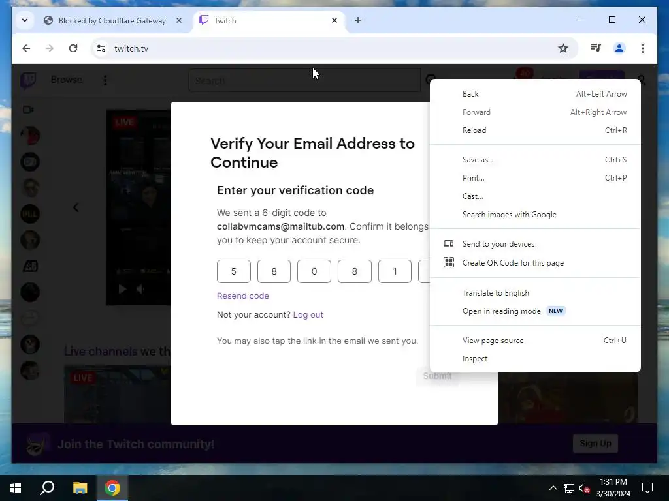Select Save as... from context menu
The width and height of the screenshot is (669, 501).
535,160
